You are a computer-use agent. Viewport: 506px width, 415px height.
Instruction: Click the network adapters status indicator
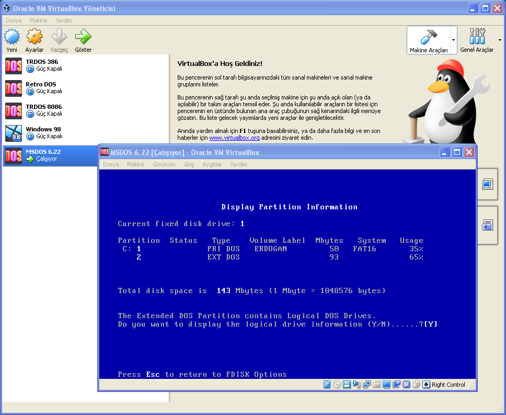pos(366,384)
